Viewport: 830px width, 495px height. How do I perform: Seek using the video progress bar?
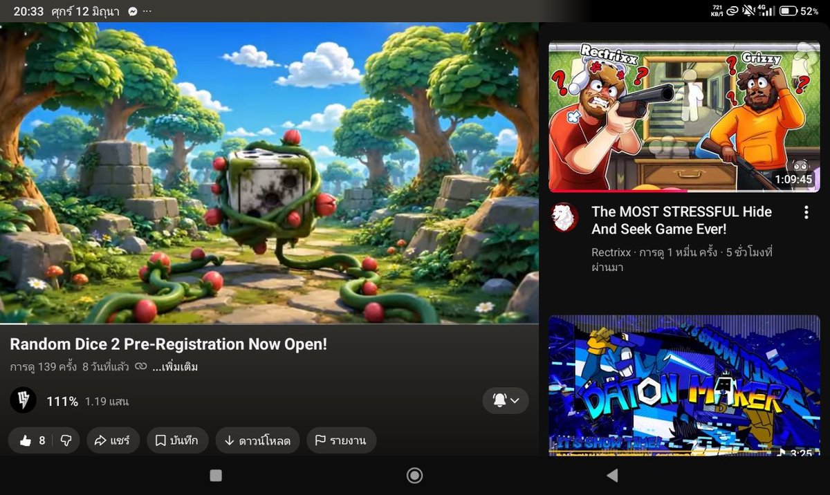269,323
